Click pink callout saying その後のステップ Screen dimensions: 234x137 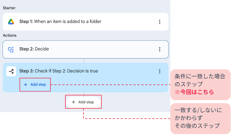201,118
